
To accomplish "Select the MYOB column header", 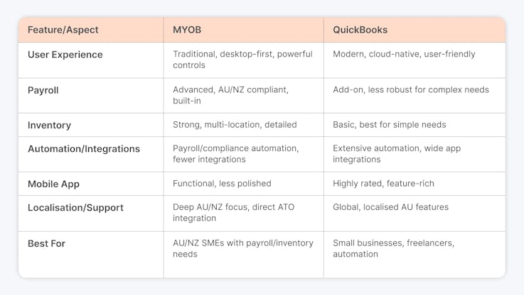I will (187, 30).
